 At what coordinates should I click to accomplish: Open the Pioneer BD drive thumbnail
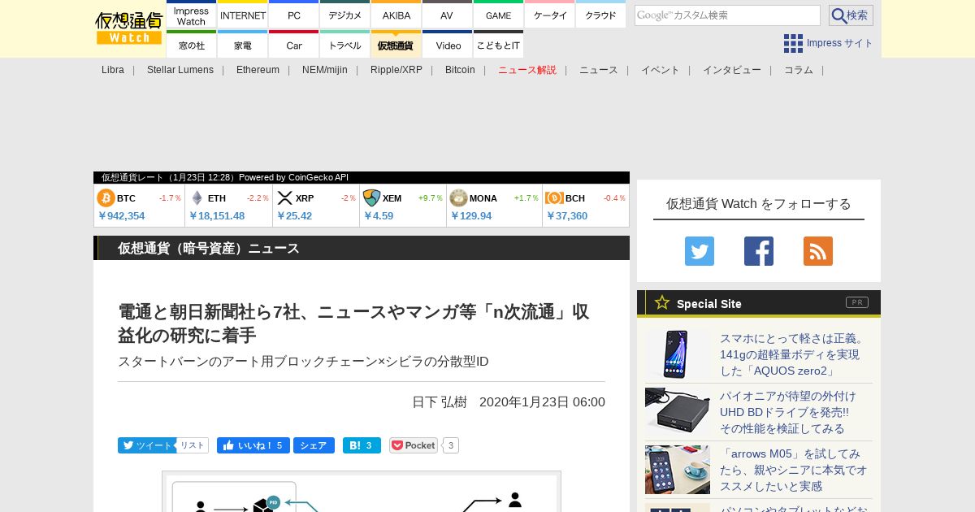coord(678,412)
